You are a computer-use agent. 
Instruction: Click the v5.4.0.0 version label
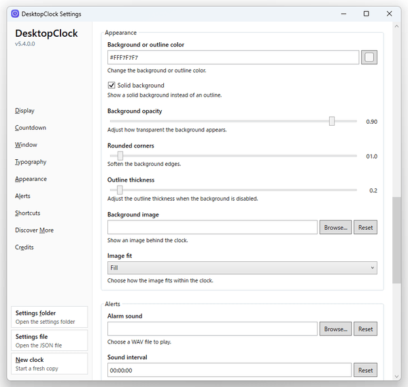point(25,44)
